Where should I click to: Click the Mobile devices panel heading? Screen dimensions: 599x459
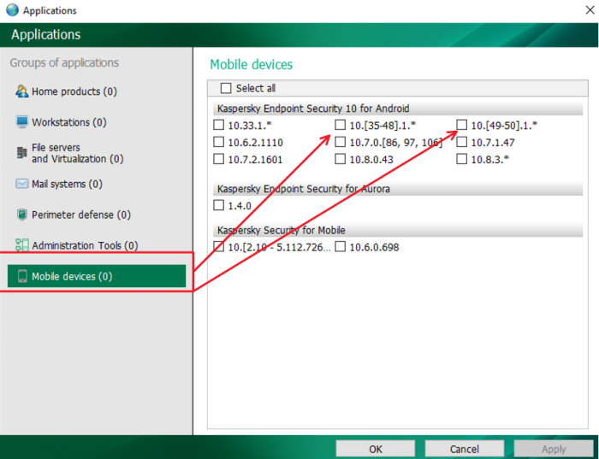[252, 64]
